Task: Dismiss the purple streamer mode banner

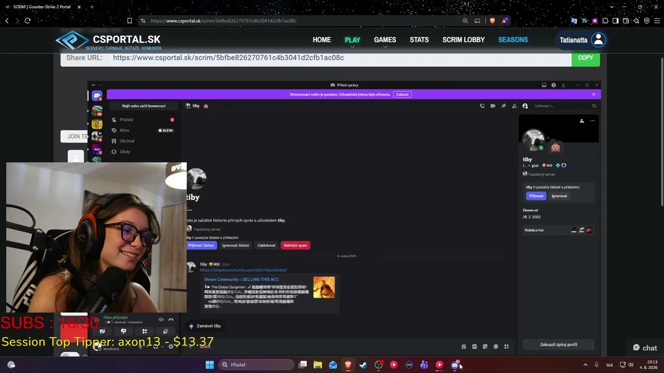Action: 594,94
